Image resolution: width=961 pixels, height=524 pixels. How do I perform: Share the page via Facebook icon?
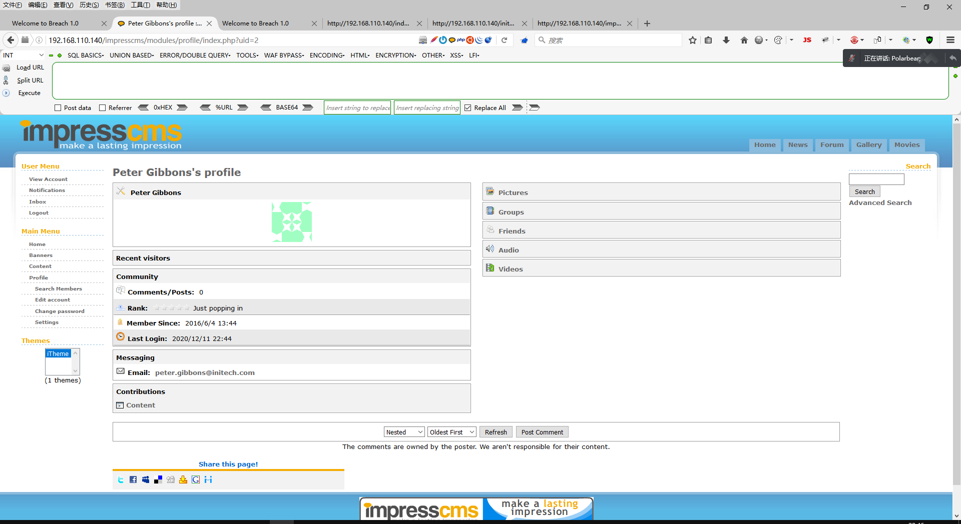(133, 479)
